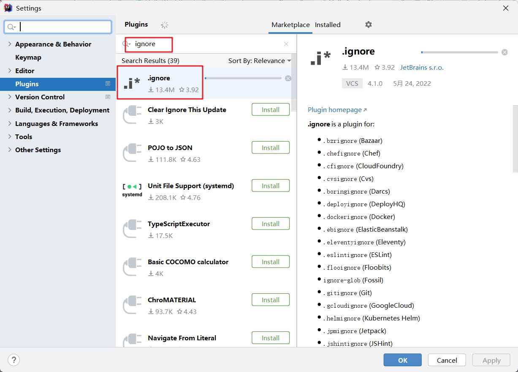Click the VCS category tag
The width and height of the screenshot is (518, 372).
[x=352, y=83]
